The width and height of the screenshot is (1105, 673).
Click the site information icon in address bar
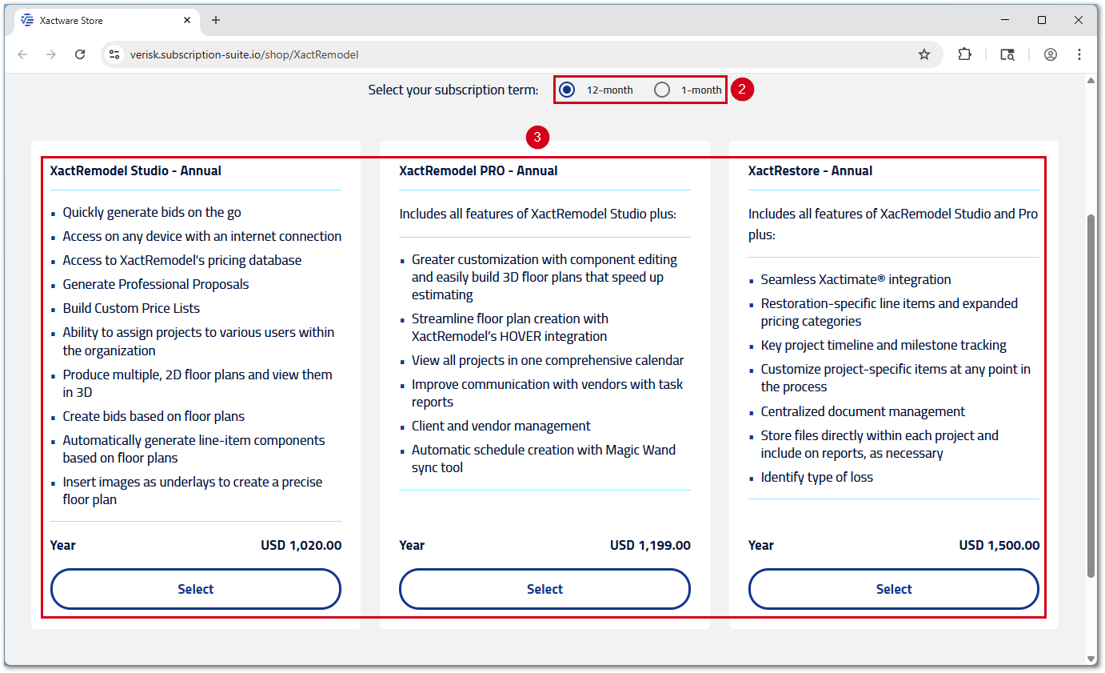(x=114, y=54)
